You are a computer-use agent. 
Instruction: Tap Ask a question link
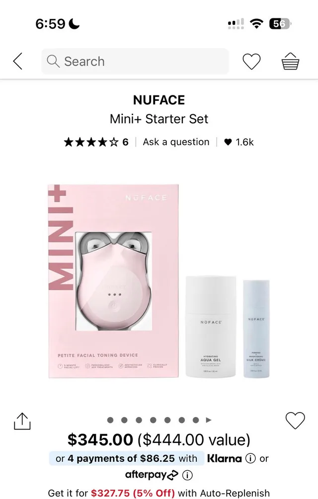click(176, 142)
